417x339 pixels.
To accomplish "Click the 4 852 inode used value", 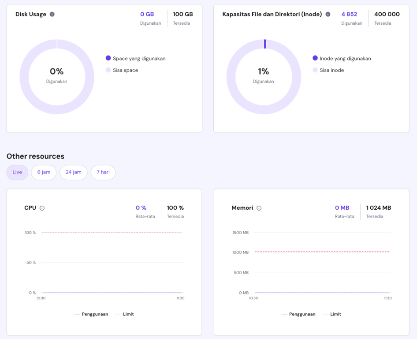I will pos(349,14).
